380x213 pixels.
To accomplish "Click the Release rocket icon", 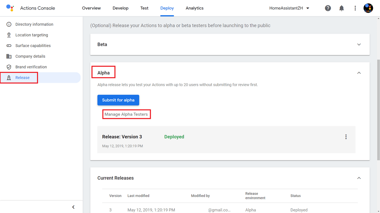I will [9, 78].
